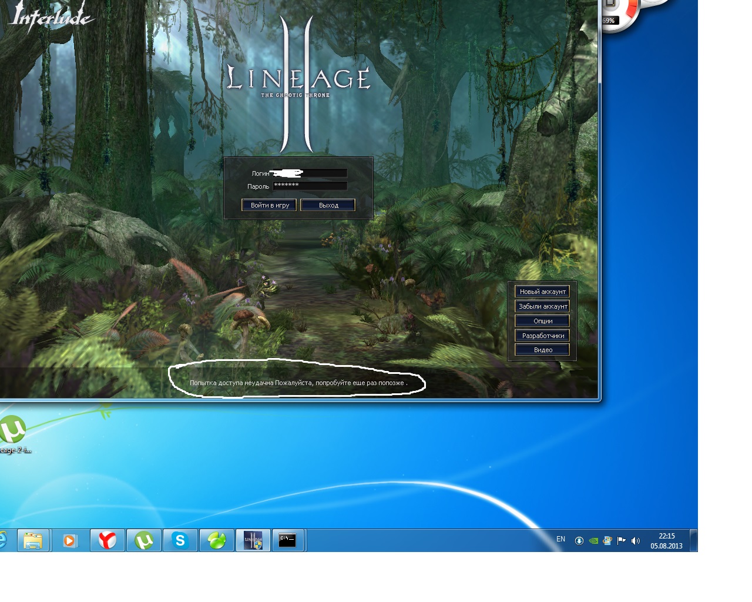
Task: Click the tray download-arrow icon
Action: click(x=579, y=541)
